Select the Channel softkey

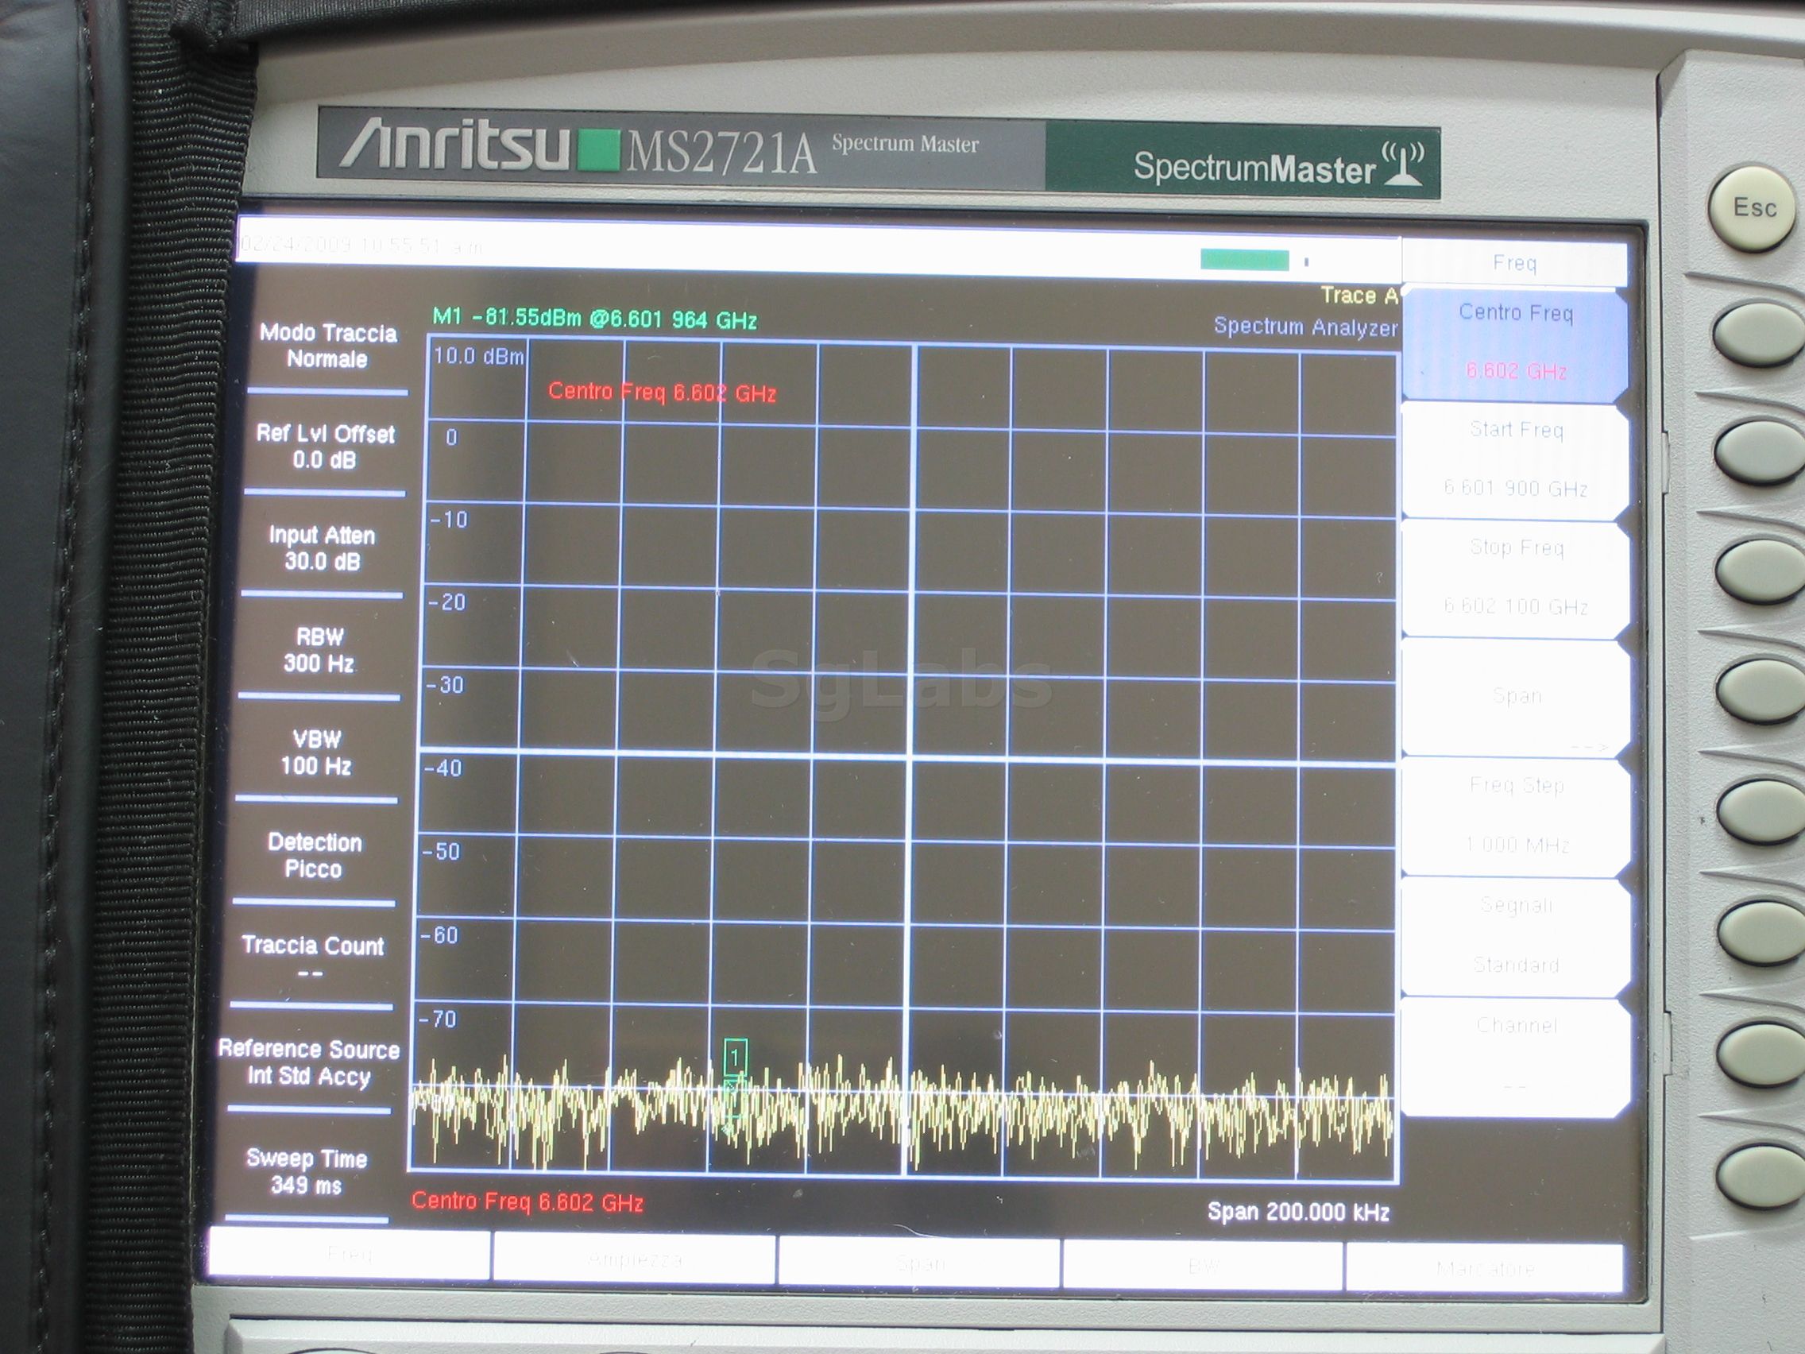click(1516, 1056)
